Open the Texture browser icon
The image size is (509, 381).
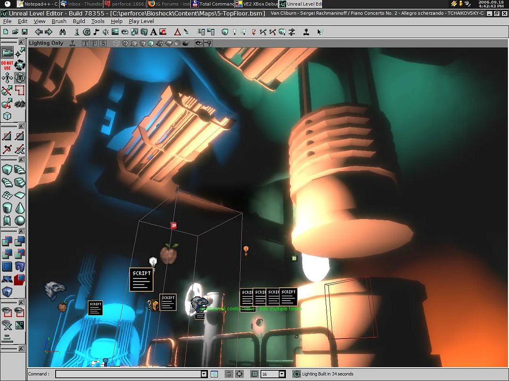[x=115, y=32]
